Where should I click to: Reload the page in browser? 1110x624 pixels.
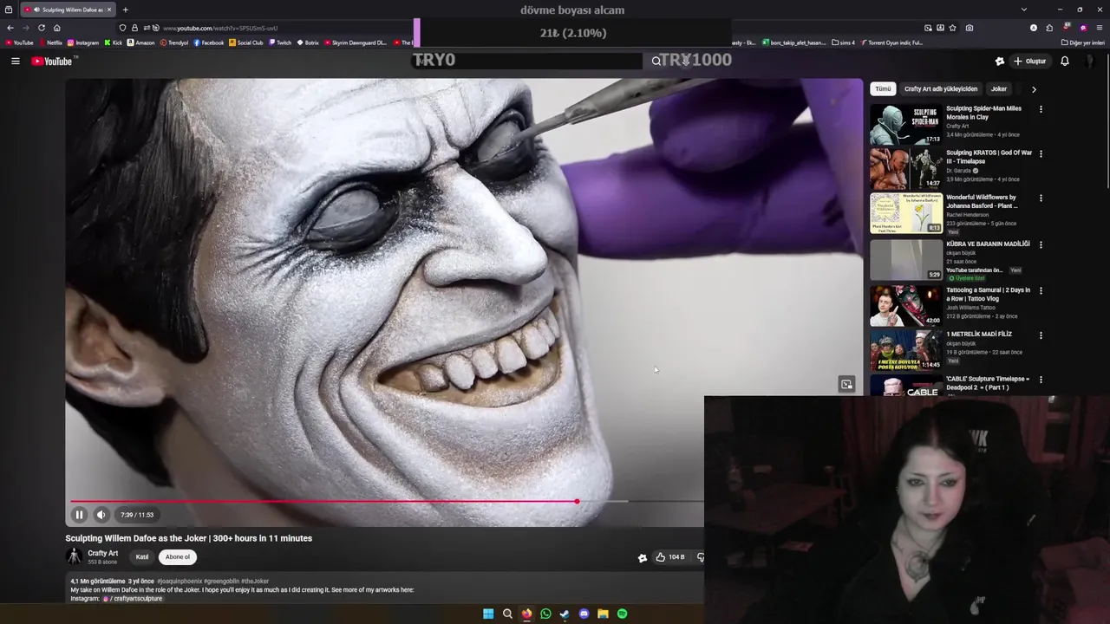point(42,28)
